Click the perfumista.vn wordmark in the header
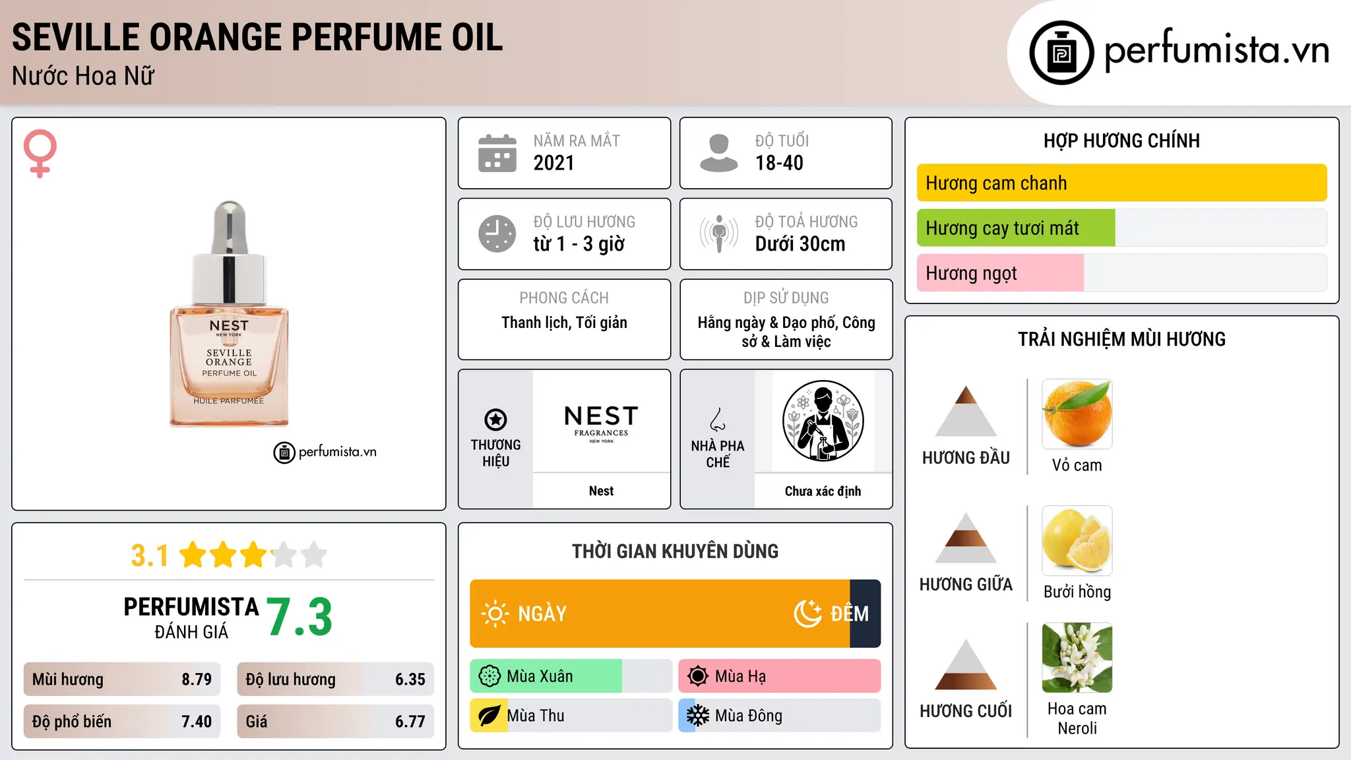 pyautogui.click(x=1216, y=51)
